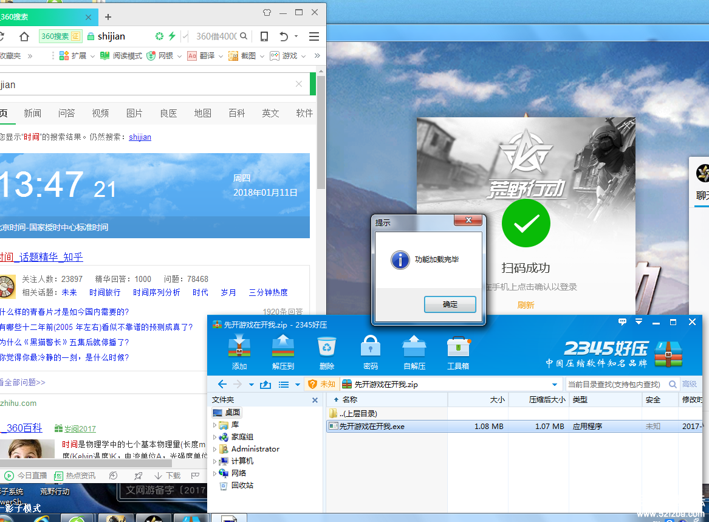Open the archive path dropdown arrow
This screenshot has height=522, width=709.
(x=554, y=385)
